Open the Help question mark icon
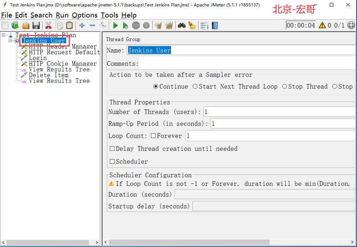The image size is (357, 247). (x=215, y=25)
